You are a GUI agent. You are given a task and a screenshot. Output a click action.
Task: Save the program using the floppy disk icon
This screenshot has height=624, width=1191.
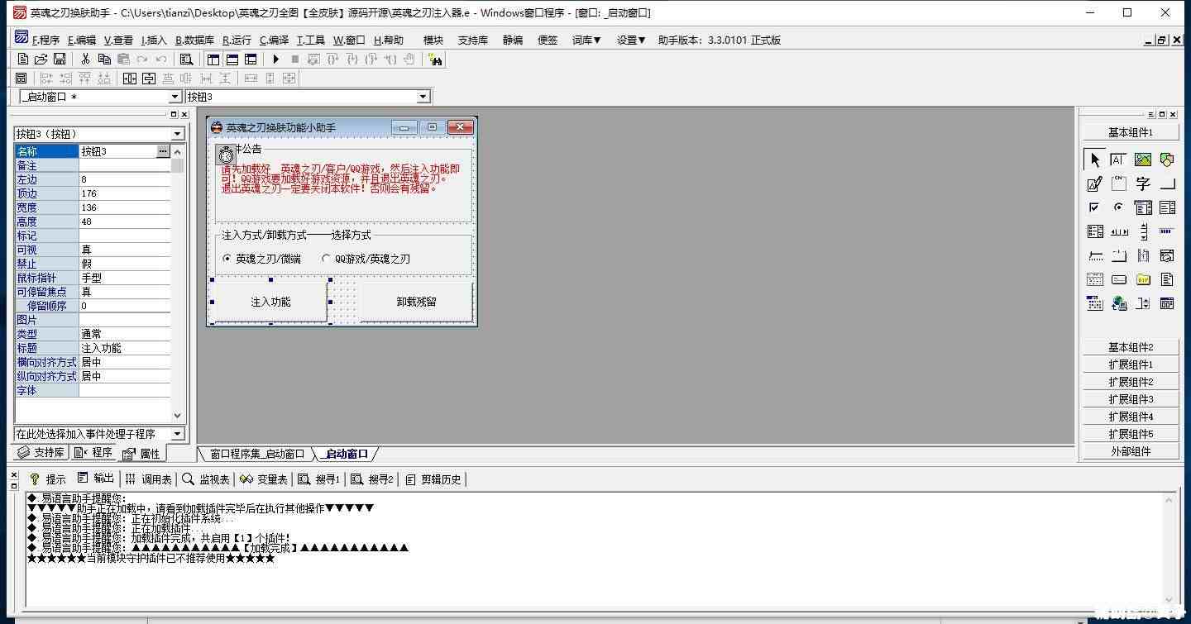60,60
